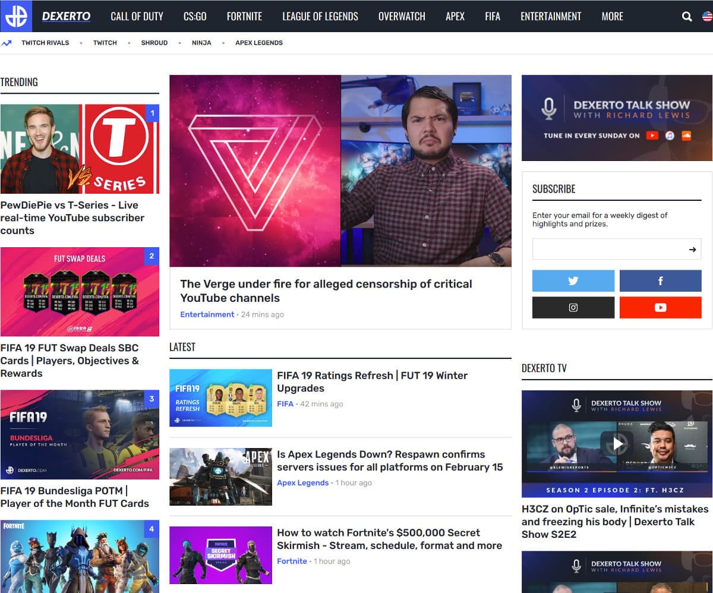Open the Entertainment nav section
713x593 pixels.
[551, 17]
